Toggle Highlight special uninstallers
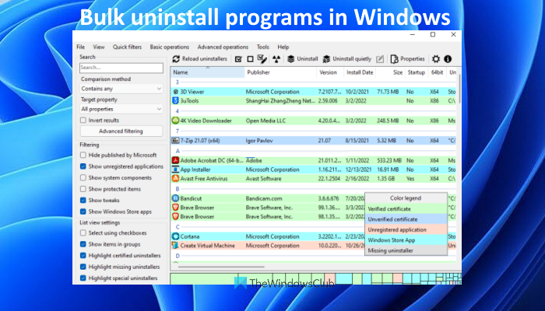 [x=83, y=278]
